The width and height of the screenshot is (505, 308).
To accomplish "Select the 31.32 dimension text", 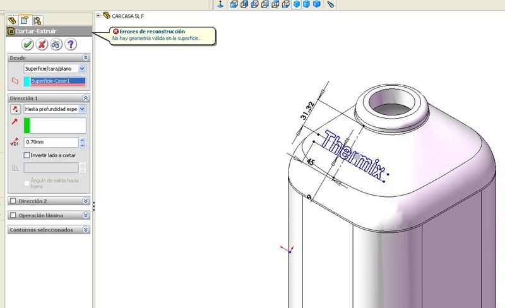I will point(307,110).
